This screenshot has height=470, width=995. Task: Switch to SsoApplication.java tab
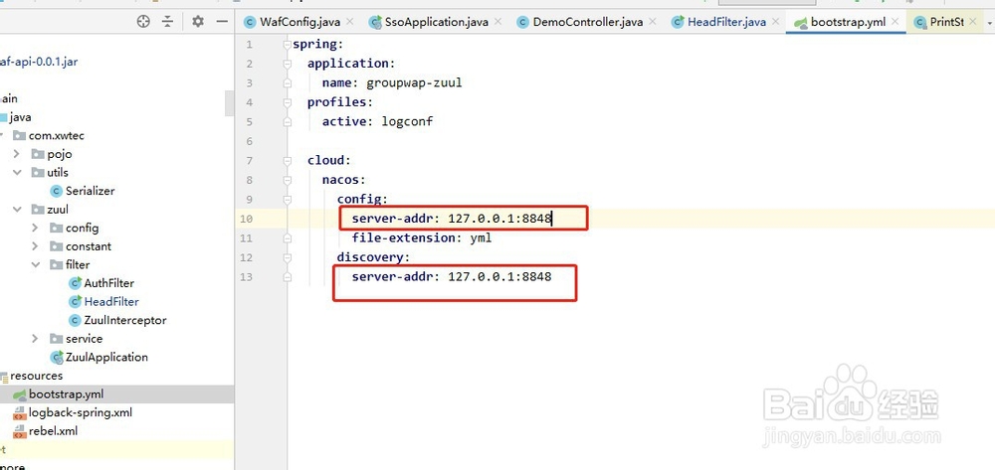click(437, 22)
